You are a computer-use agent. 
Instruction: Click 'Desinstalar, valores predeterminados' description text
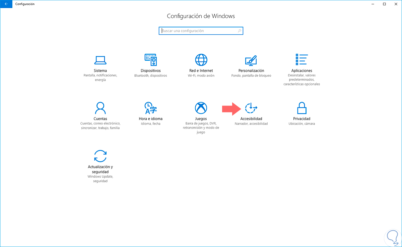tap(301, 78)
